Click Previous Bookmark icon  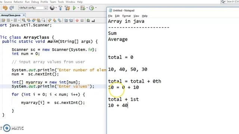(50, 20)
